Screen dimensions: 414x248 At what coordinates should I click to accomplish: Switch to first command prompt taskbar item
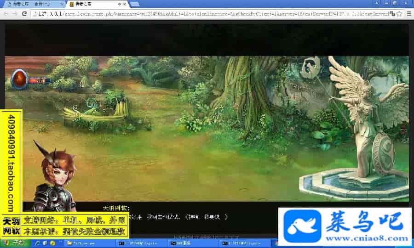(x=142, y=243)
